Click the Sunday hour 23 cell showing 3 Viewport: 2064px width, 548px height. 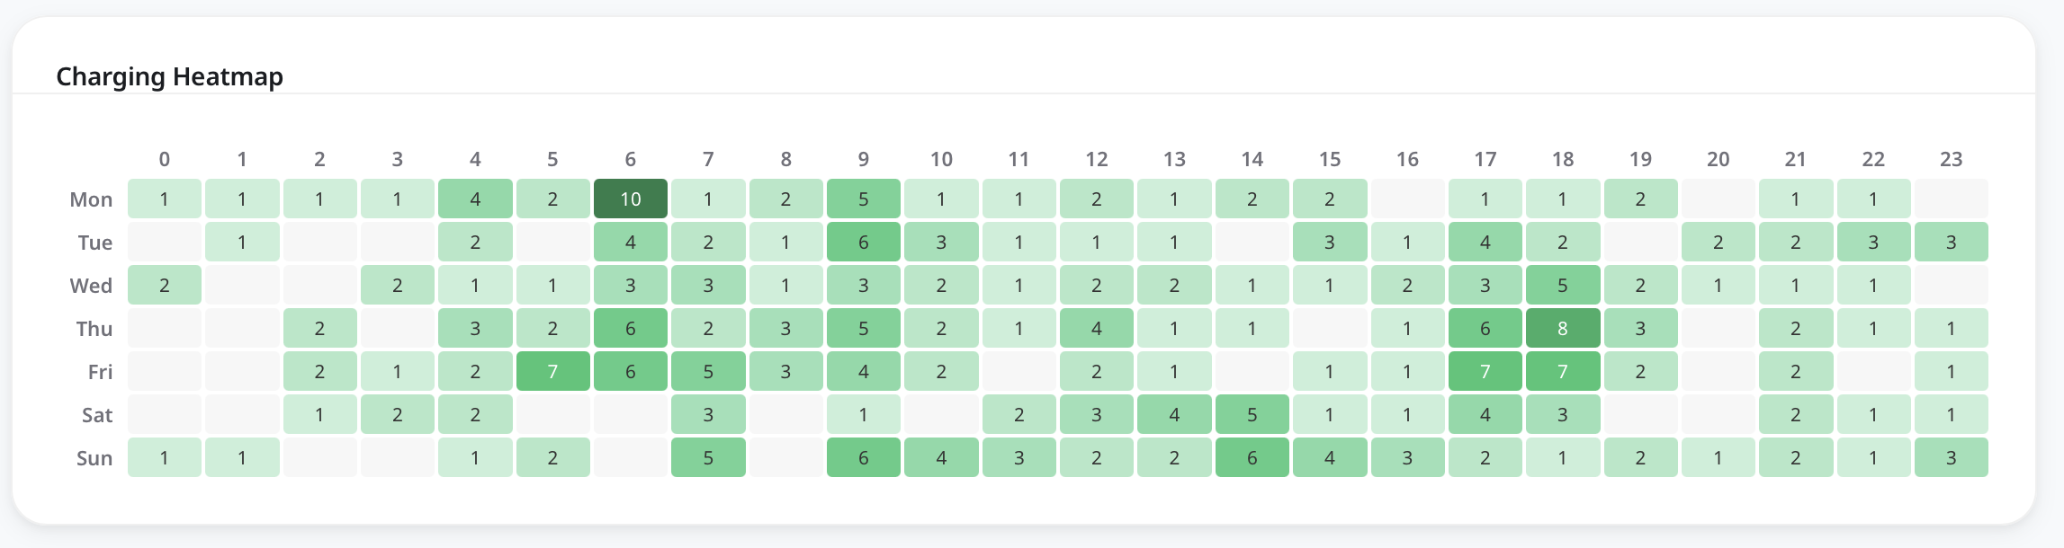[x=1951, y=457]
